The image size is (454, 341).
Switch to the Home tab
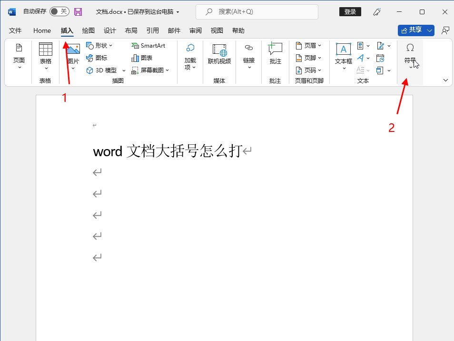[42, 30]
